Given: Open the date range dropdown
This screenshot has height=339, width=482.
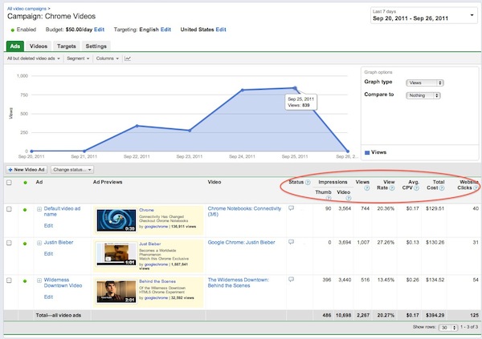Looking at the screenshot, I should pos(424,15).
